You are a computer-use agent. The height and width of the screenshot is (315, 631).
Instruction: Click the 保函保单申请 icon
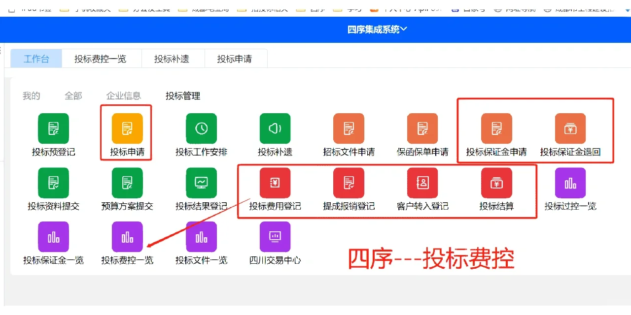[x=422, y=128]
